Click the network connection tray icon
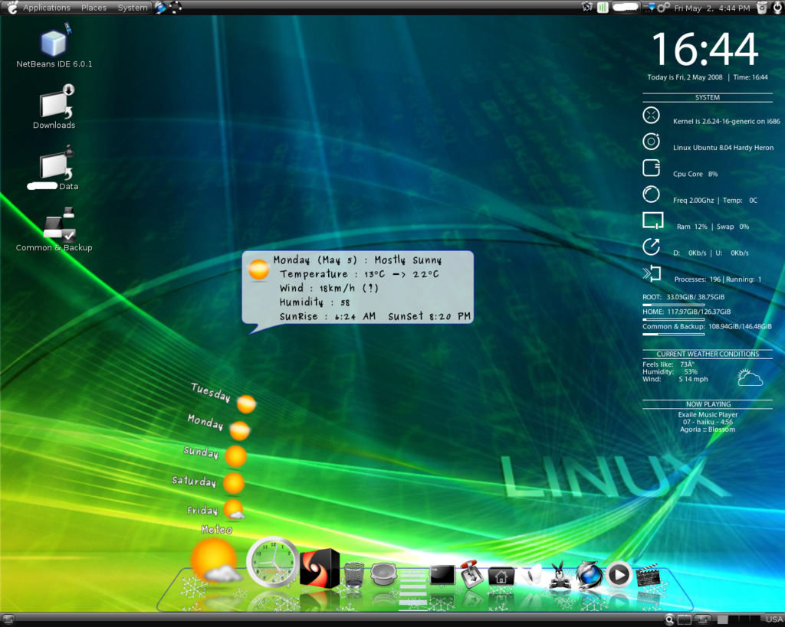The image size is (785, 627). click(x=650, y=8)
